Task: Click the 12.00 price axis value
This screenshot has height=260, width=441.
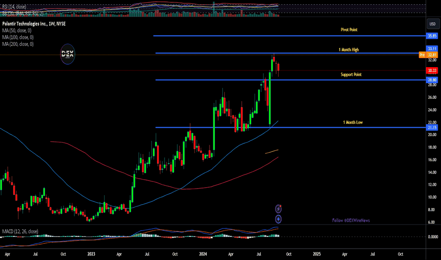Action: tap(432, 185)
